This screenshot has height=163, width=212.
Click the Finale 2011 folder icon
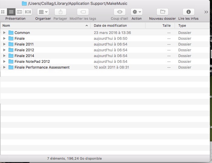tap(11, 44)
